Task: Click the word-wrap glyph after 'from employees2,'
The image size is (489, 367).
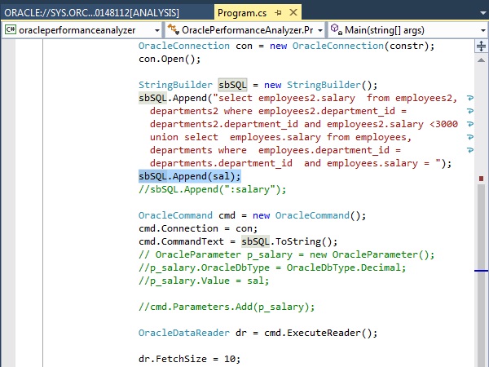Action: (470, 99)
